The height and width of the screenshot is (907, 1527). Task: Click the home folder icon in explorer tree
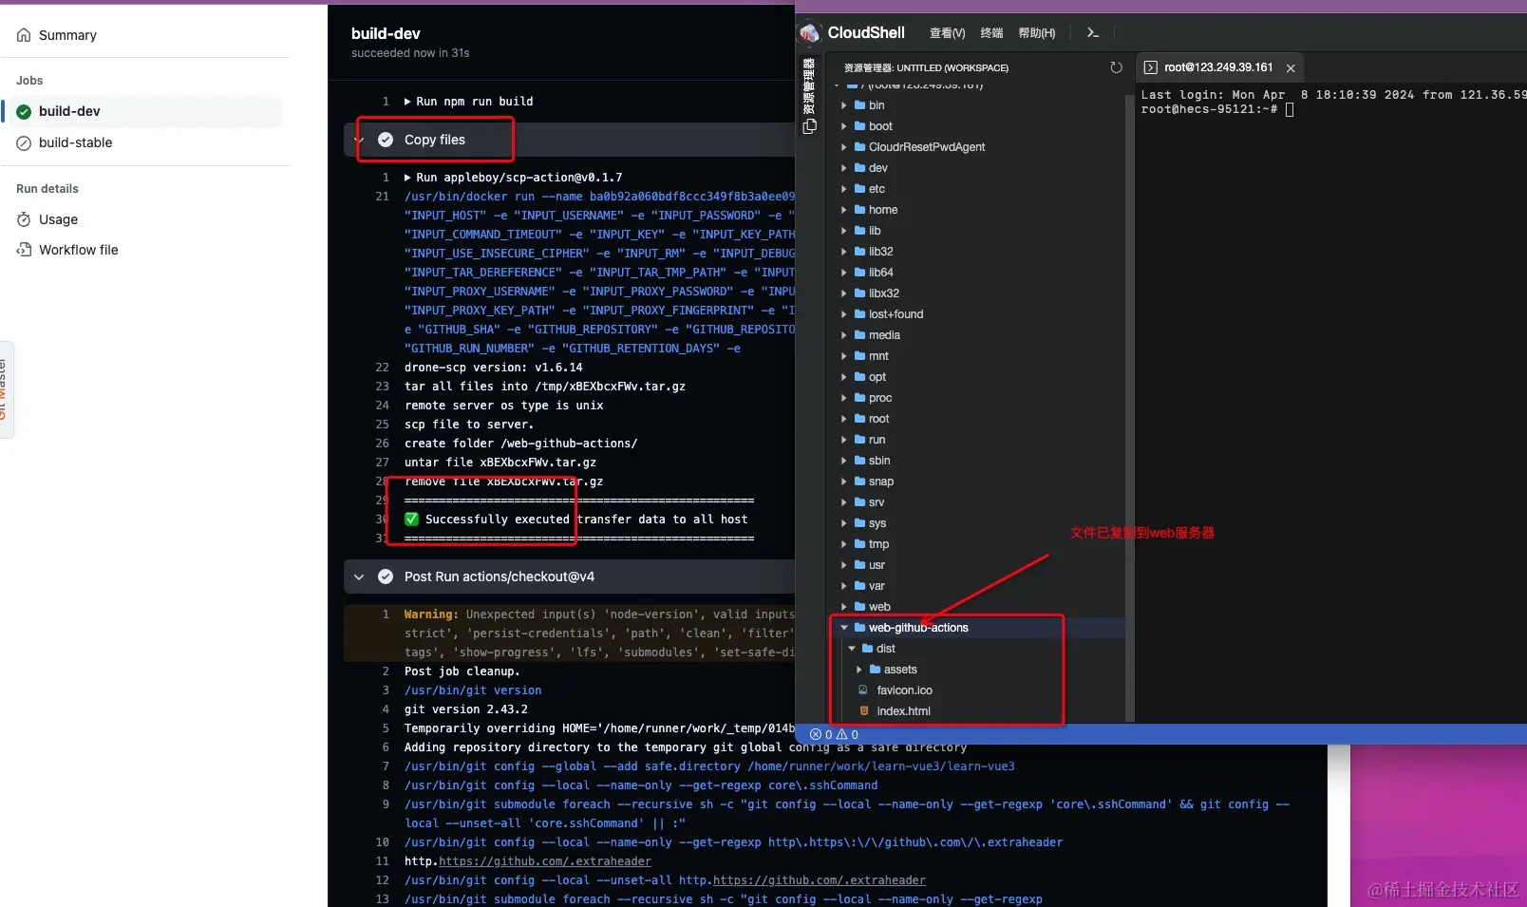pos(859,210)
